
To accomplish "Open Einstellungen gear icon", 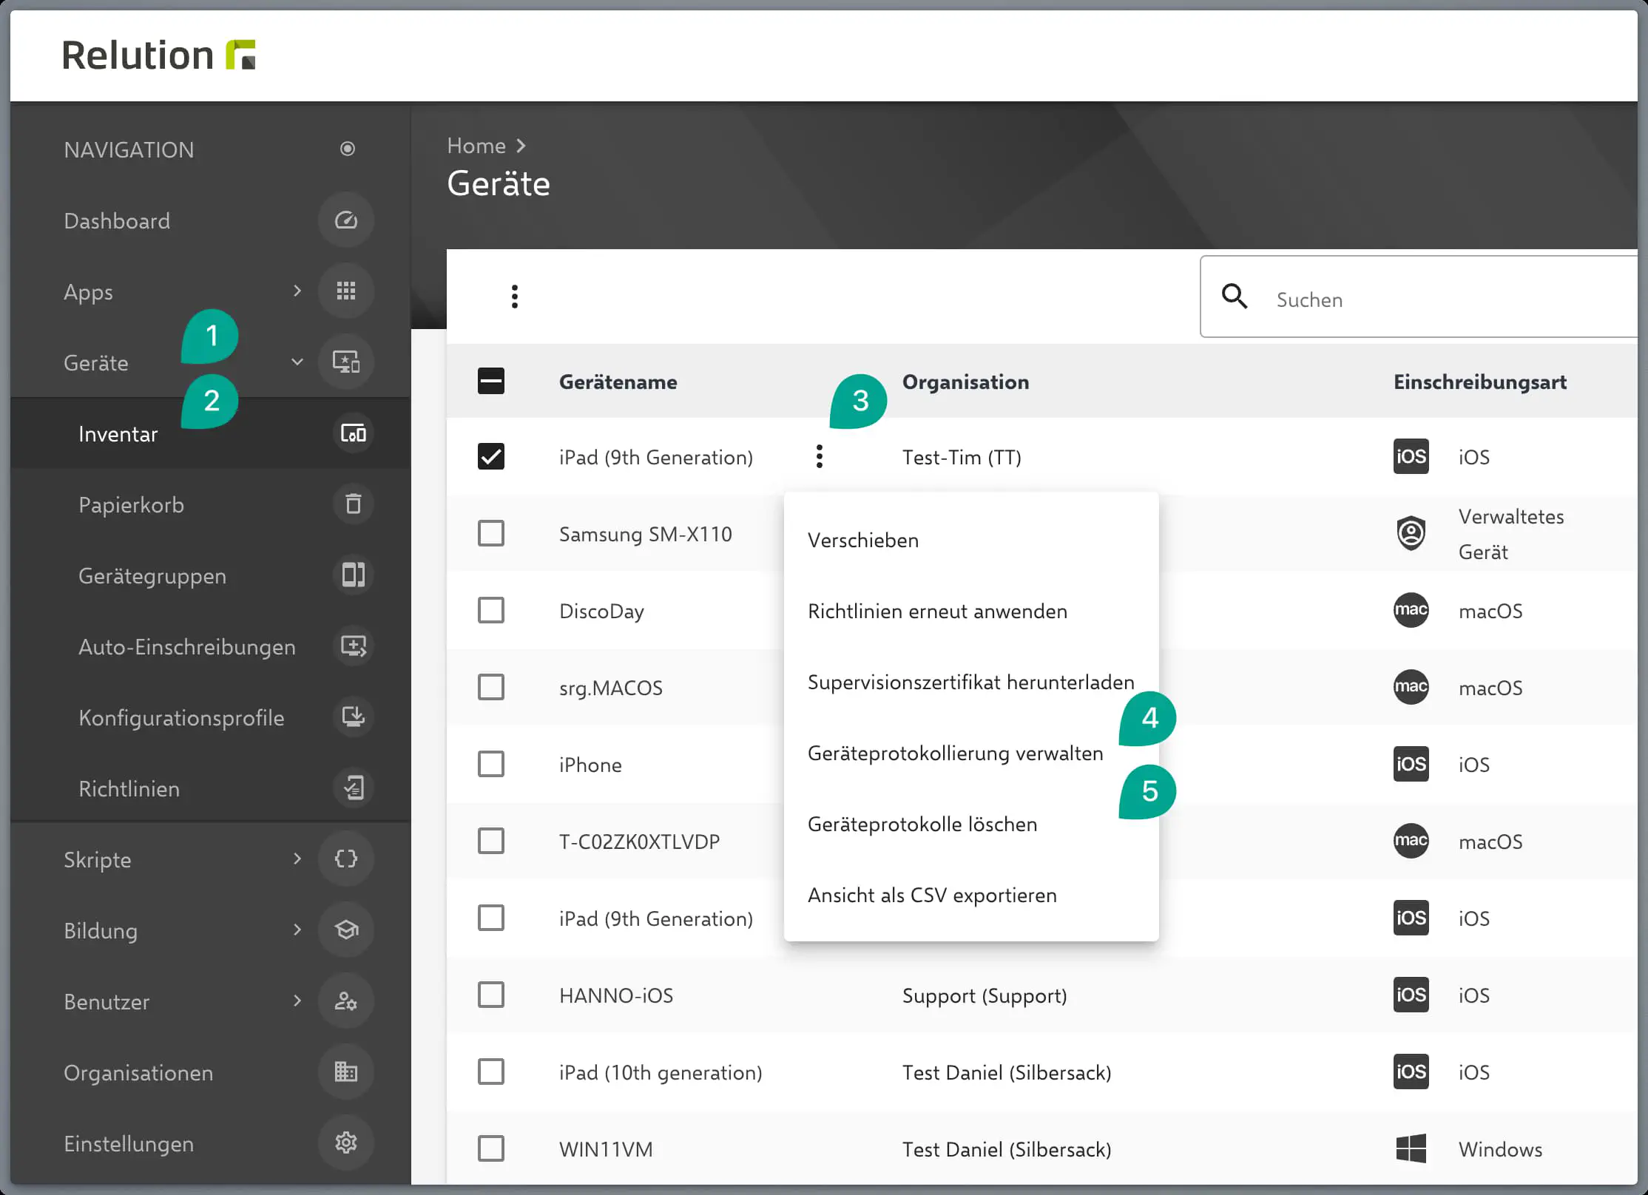I will [345, 1143].
